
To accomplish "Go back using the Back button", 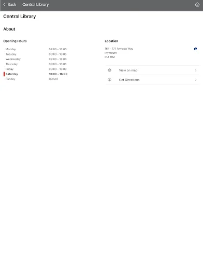I will [x=10, y=5].
